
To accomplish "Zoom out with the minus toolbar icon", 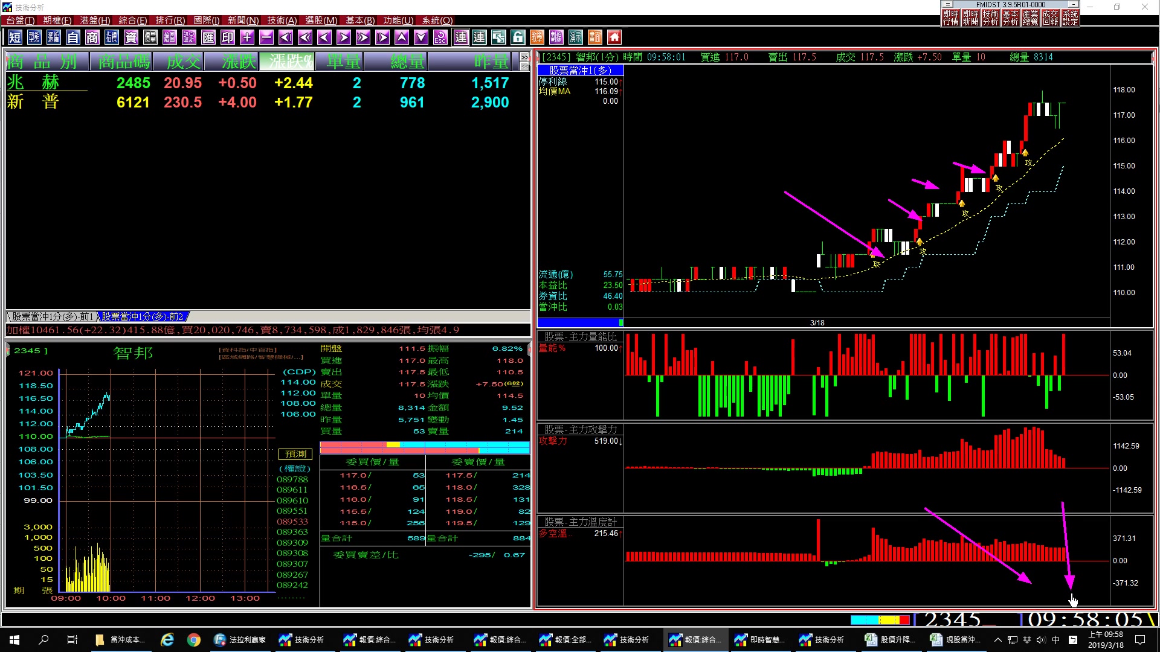I will 266,37.
